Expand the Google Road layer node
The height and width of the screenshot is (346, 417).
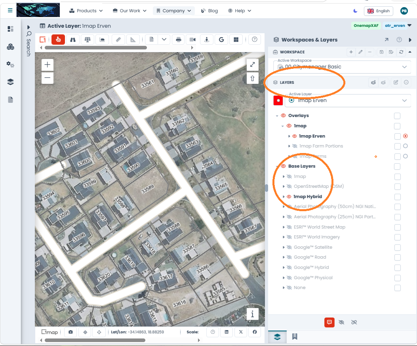click(x=284, y=257)
